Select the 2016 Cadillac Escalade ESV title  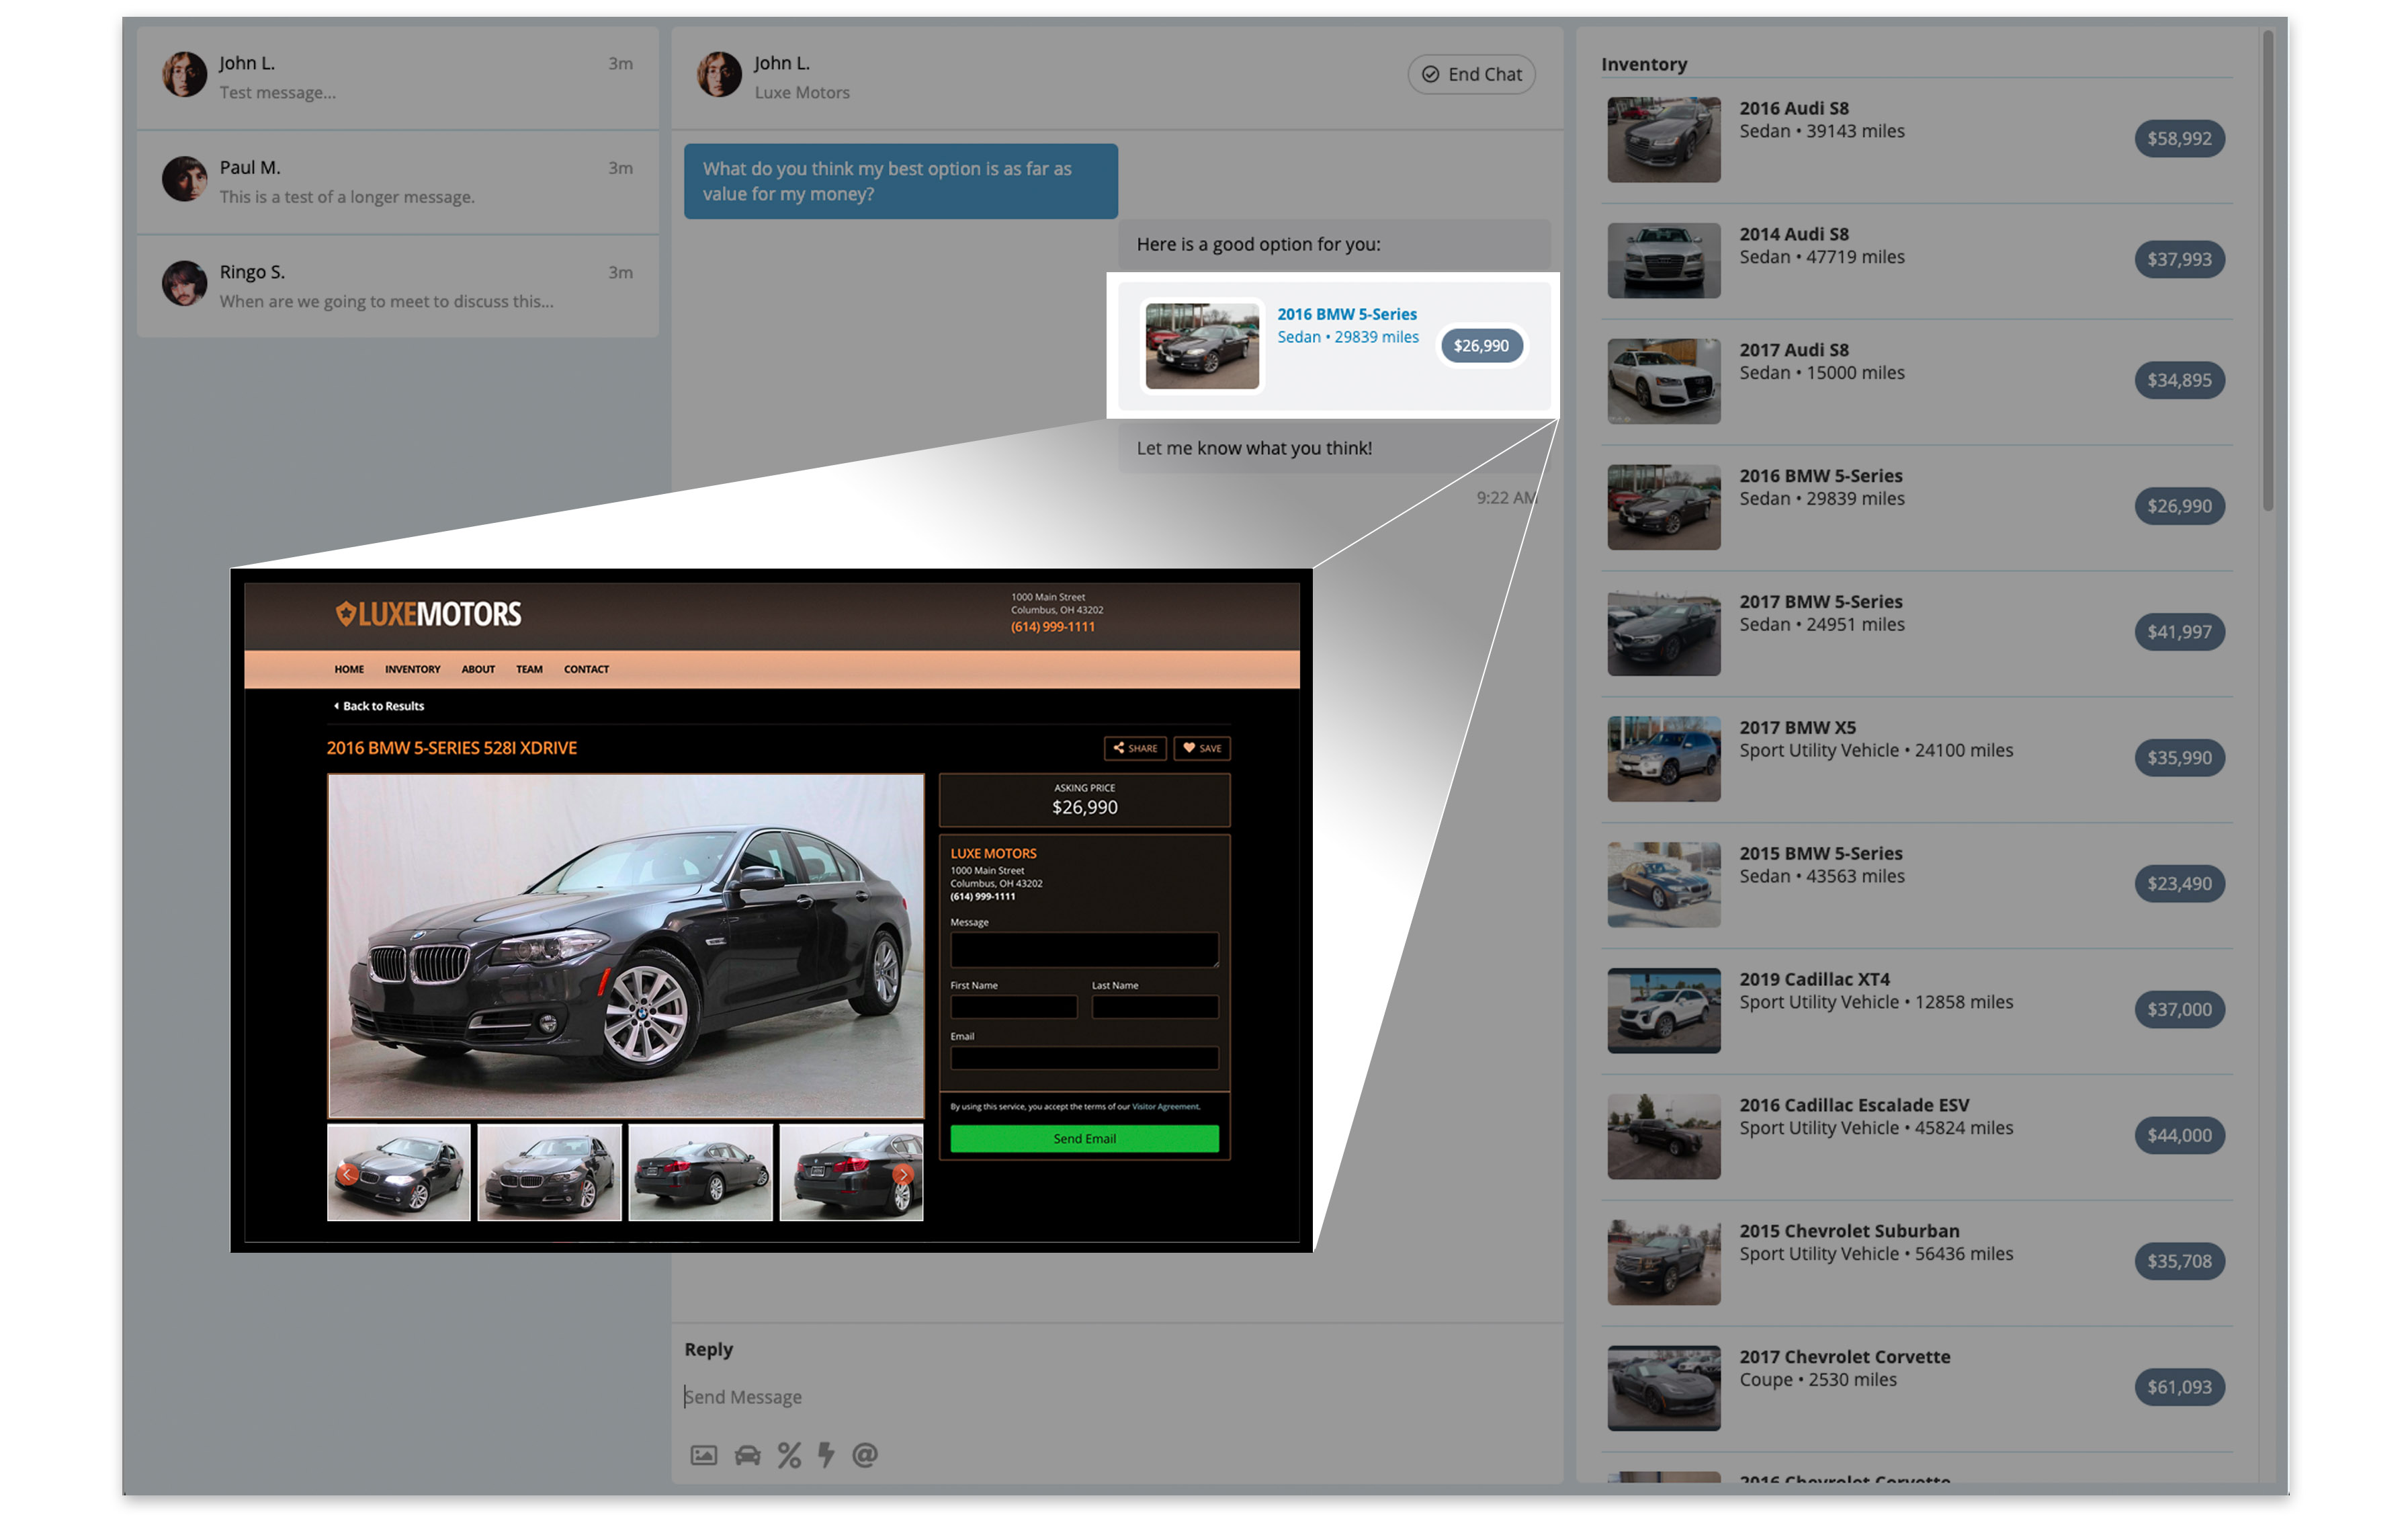click(1854, 1105)
